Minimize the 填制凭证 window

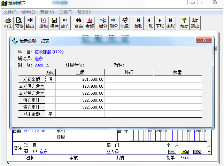point(193,2)
